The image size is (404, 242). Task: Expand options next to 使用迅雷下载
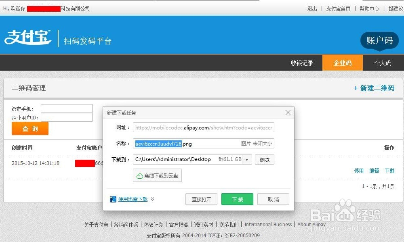tap(153, 199)
